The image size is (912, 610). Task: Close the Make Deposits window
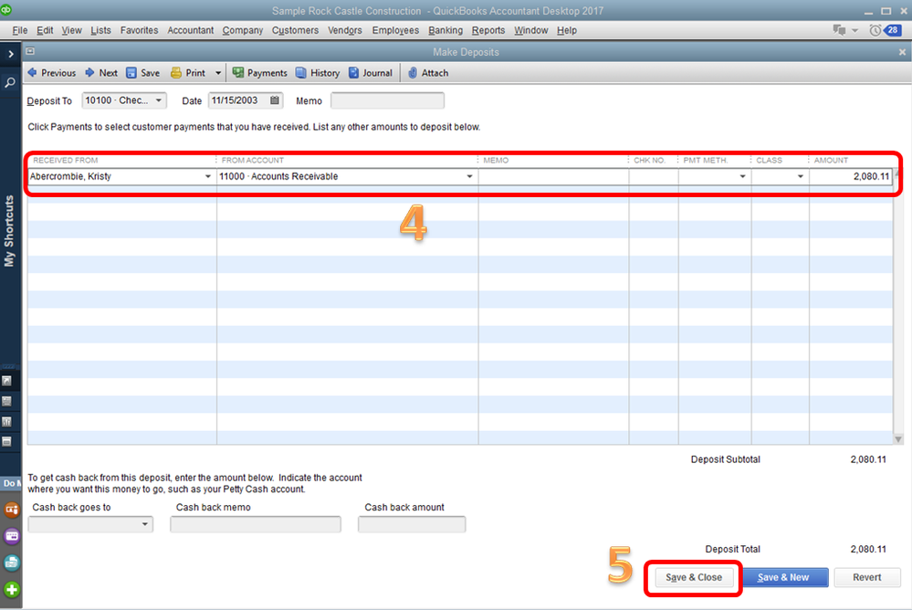point(902,52)
